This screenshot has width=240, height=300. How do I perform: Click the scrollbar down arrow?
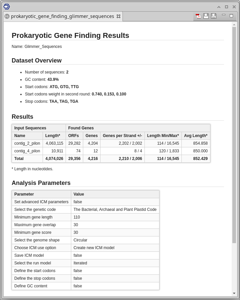pyautogui.click(x=234, y=293)
